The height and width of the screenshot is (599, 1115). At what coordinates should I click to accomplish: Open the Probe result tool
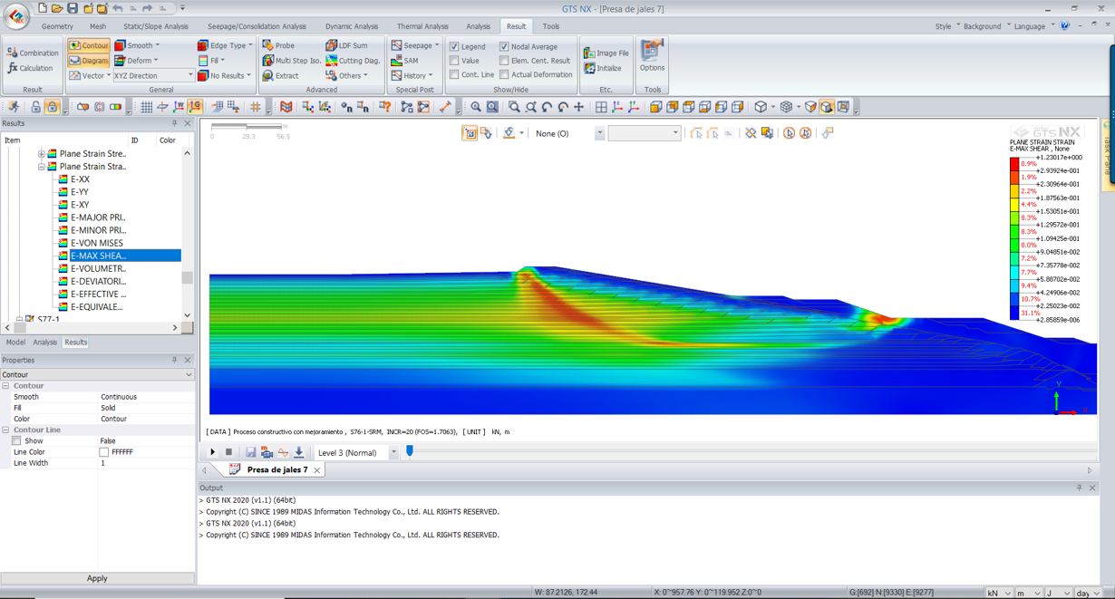[278, 45]
